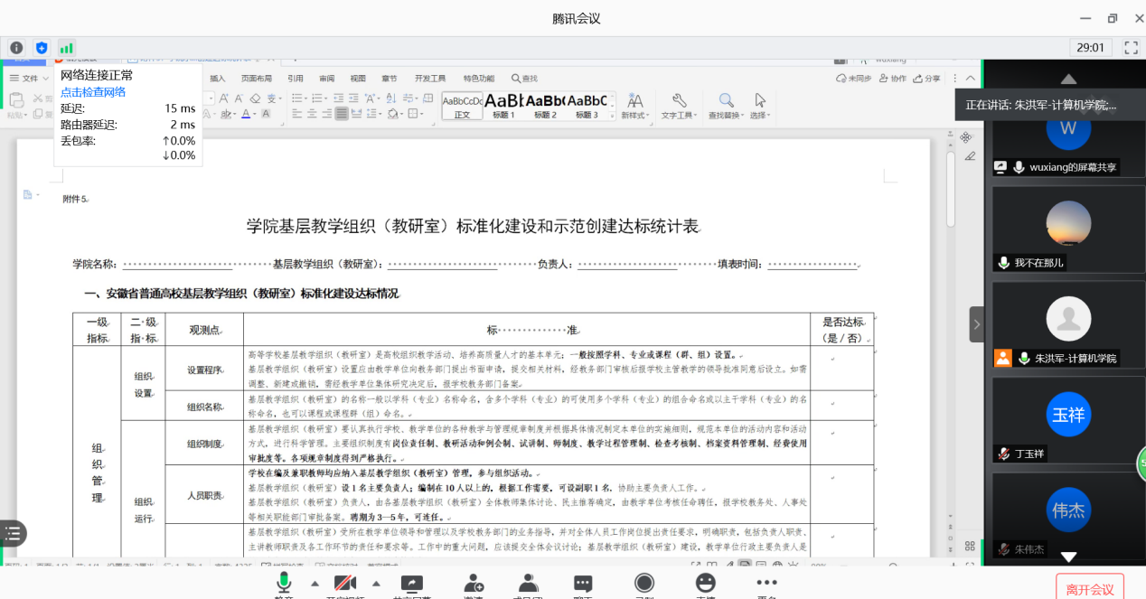Open the blue security shield icon
The image size is (1146, 599).
pyautogui.click(x=42, y=48)
